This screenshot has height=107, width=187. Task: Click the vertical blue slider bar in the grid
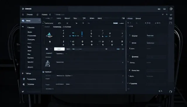(82, 33)
